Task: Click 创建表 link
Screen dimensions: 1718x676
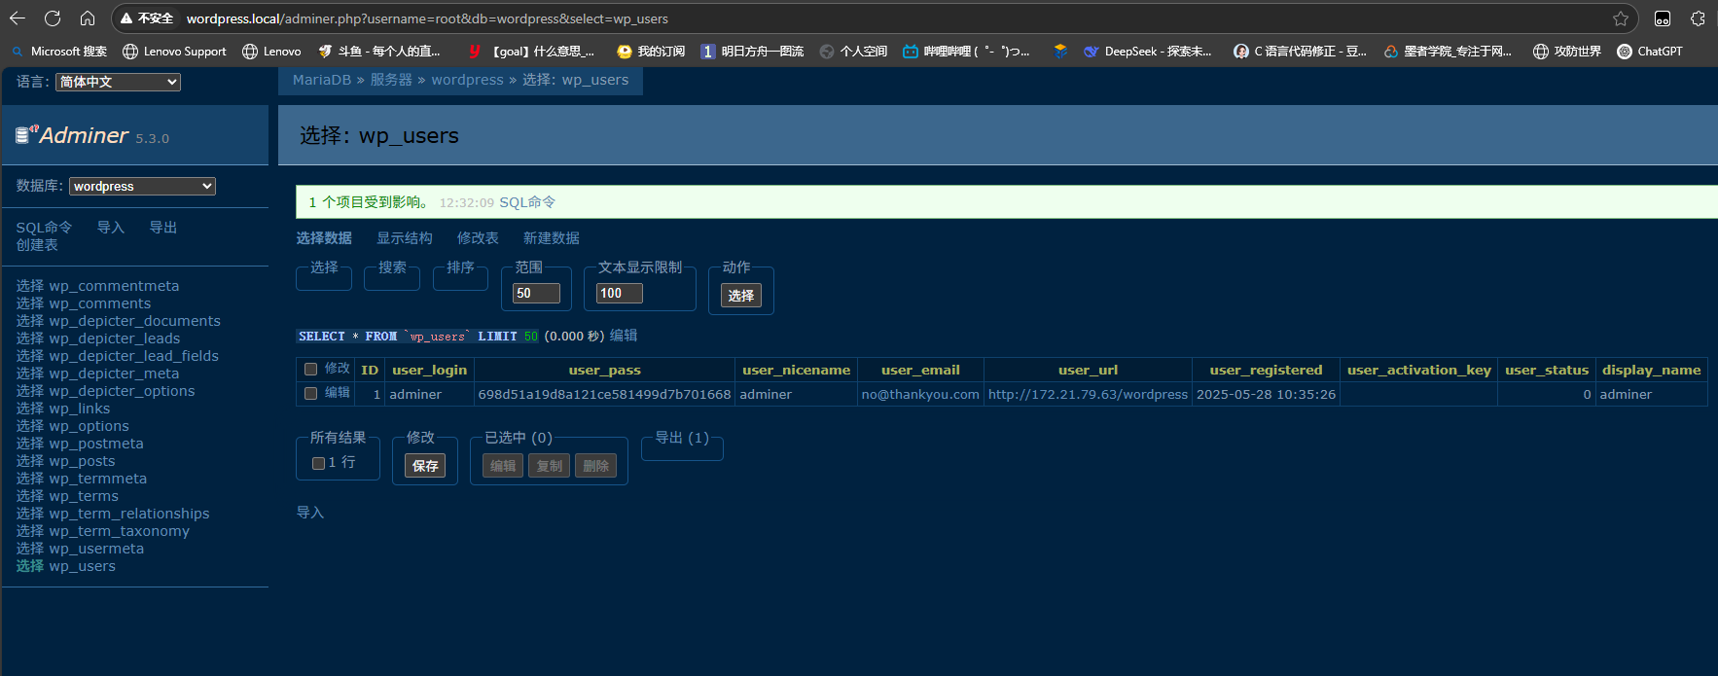Action: tap(37, 245)
